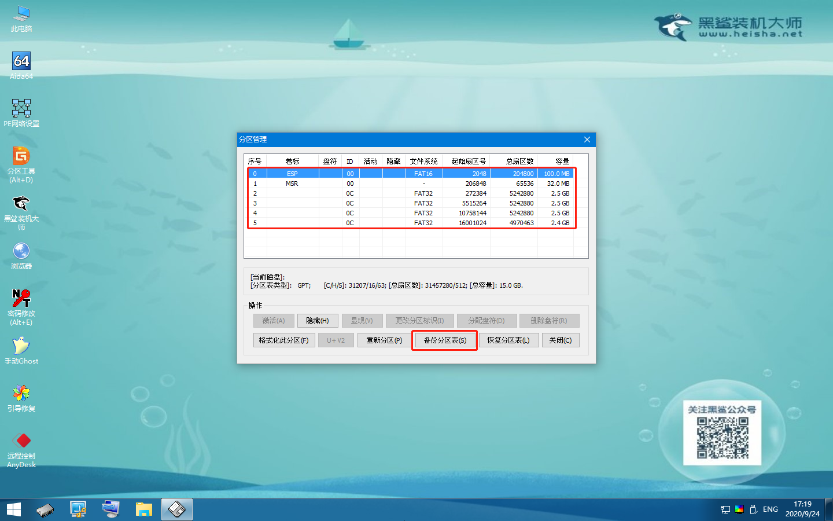
Task: Select the active floppy disk taskbar icon
Action: [176, 509]
